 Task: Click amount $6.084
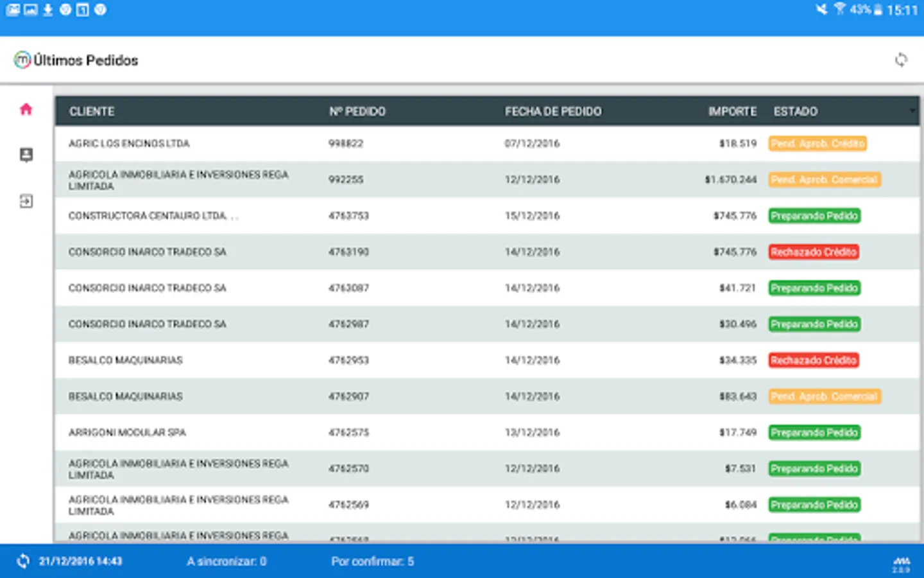click(740, 505)
